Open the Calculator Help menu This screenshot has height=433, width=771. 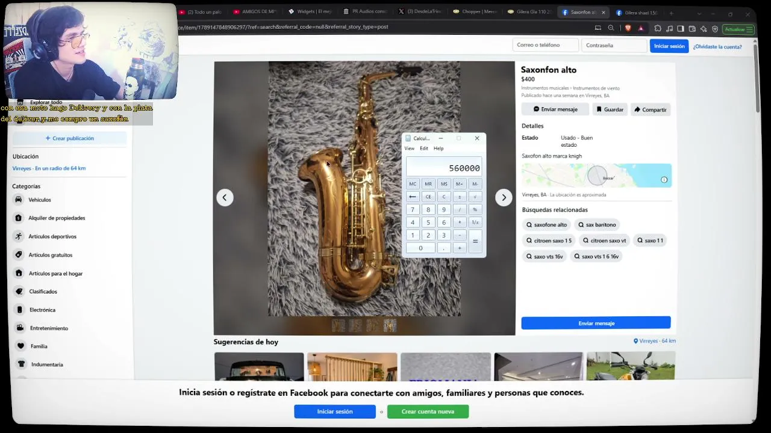[439, 149]
